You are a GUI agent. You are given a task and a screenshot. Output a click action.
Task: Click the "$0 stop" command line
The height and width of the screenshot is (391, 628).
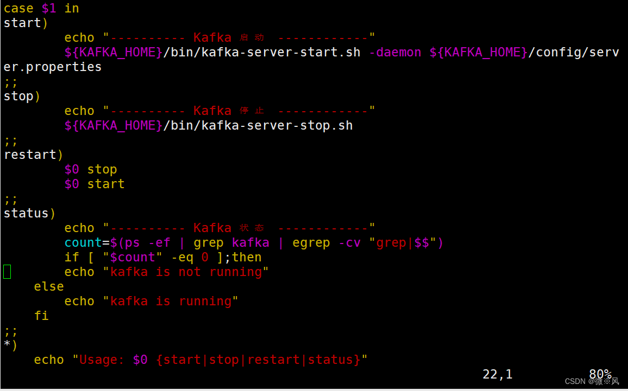(x=91, y=170)
